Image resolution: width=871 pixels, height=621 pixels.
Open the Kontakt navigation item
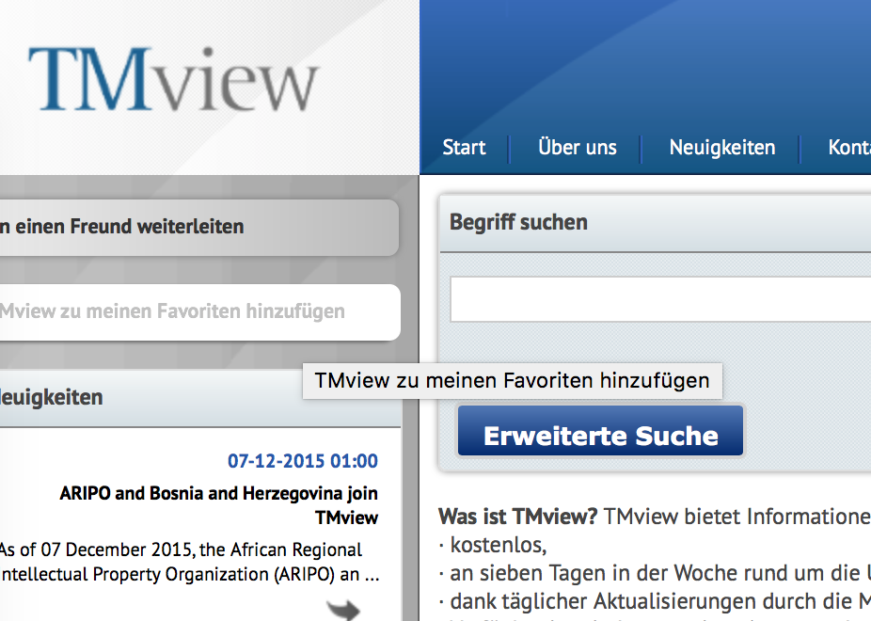[849, 148]
